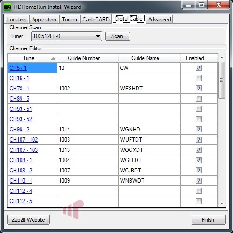Open the Advanced tab
The image size is (233, 233).
pos(159,20)
